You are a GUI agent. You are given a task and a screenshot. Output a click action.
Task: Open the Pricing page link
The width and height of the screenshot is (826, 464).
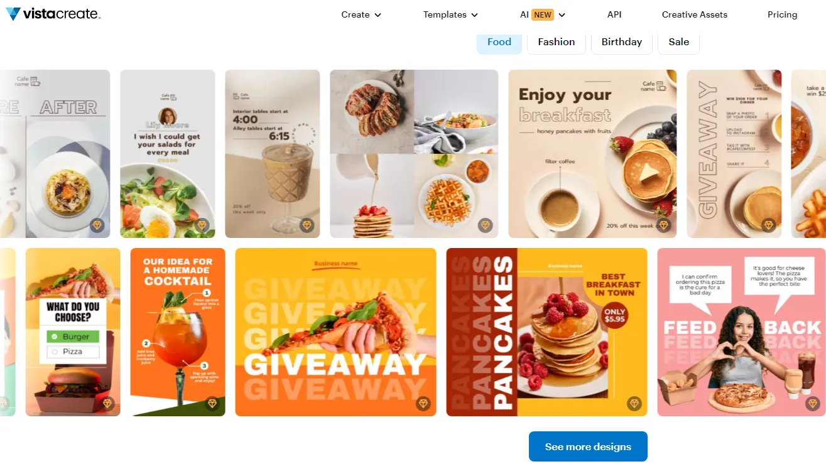[x=782, y=14]
